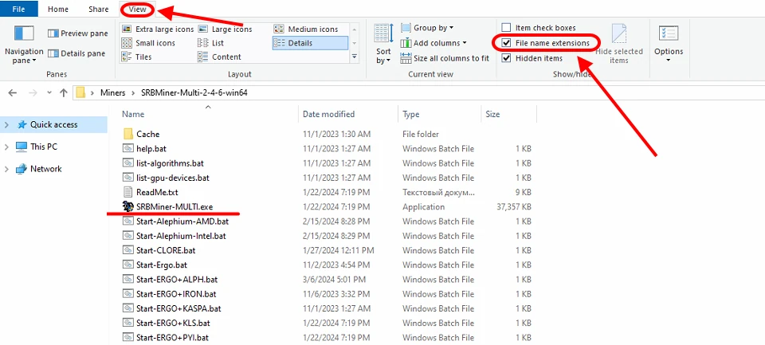The width and height of the screenshot is (765, 345).
Task: Sort by the Date modified column header
Action: [x=328, y=115]
